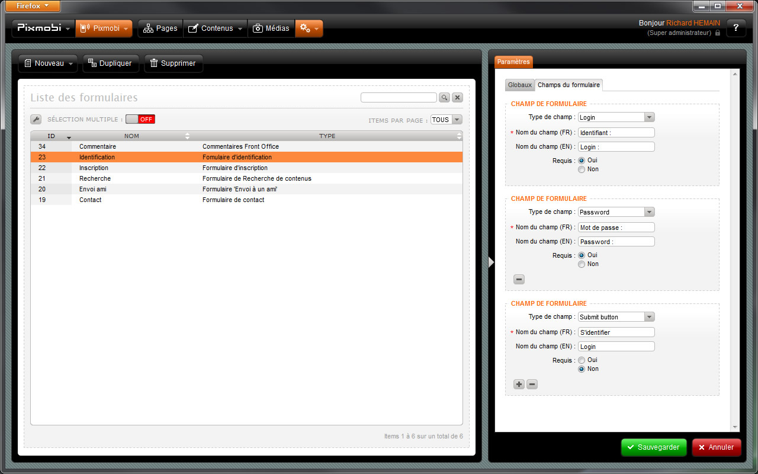Open the Contenus menu
Screen dimensions: 758x474
point(215,28)
